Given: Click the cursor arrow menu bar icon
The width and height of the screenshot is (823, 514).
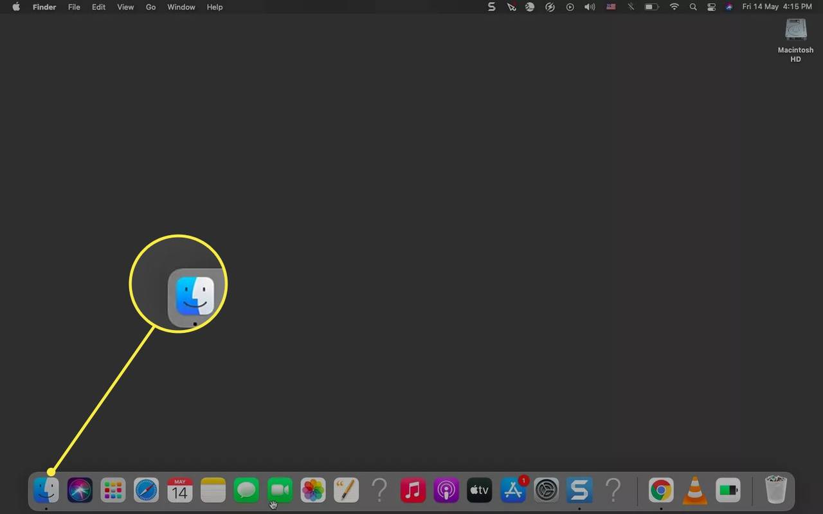Looking at the screenshot, I should [511, 7].
